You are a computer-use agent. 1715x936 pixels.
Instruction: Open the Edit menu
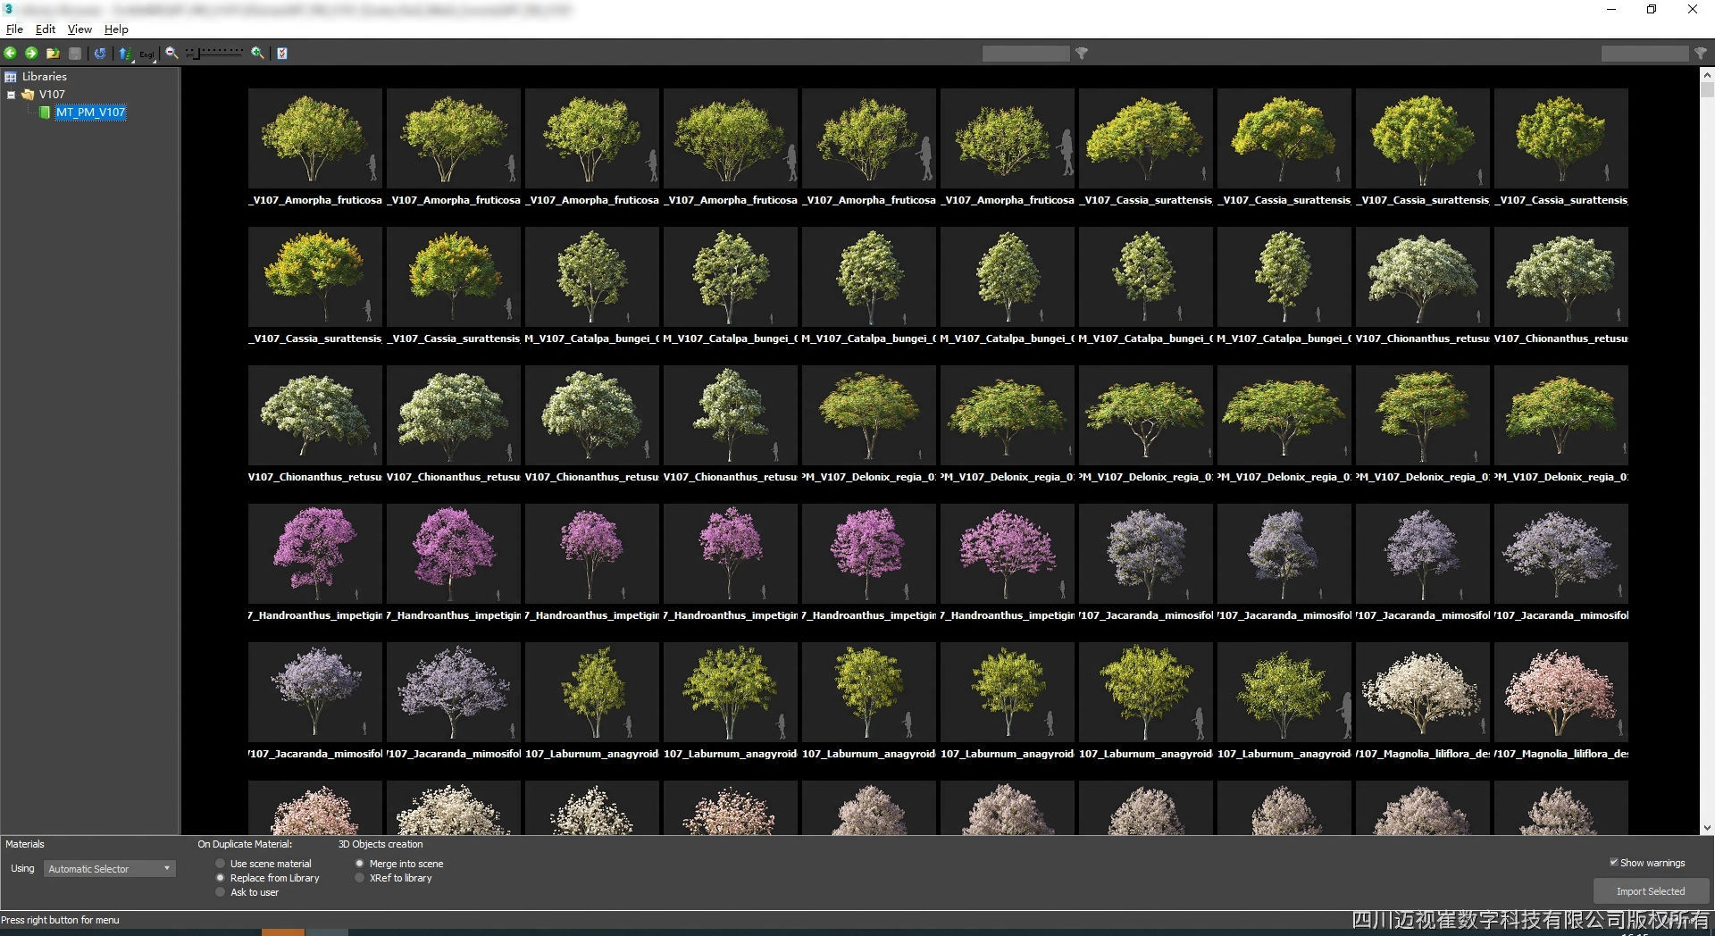pyautogui.click(x=45, y=29)
